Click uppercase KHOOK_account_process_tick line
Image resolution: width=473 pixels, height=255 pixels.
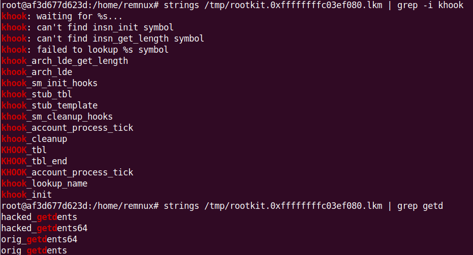pyautogui.click(x=67, y=172)
